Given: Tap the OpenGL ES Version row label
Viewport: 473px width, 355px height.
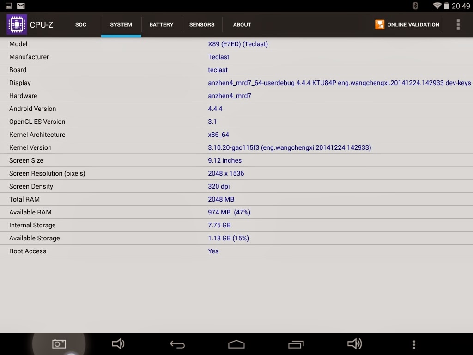Looking at the screenshot, I should pos(37,122).
